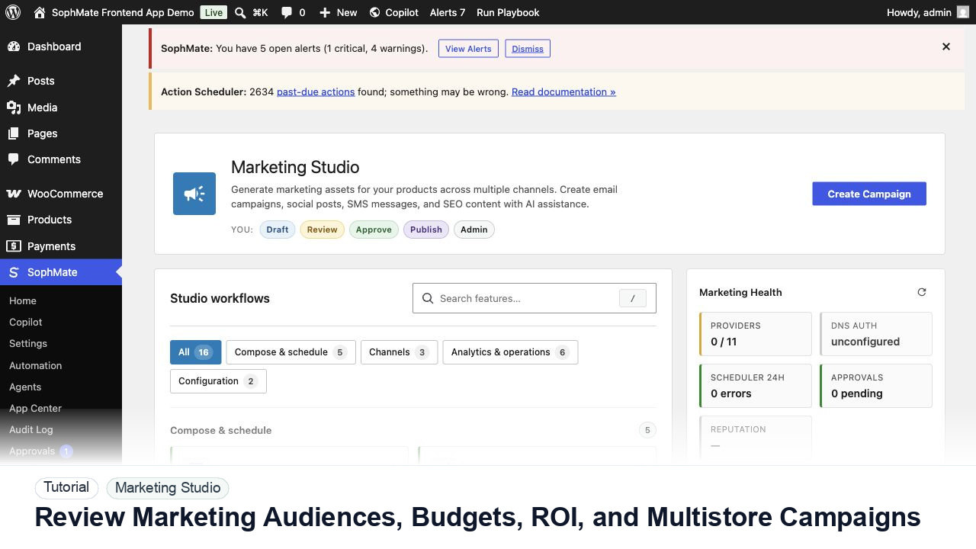Click the Products box icon
Viewport: 976px width, 549px height.
(x=14, y=220)
